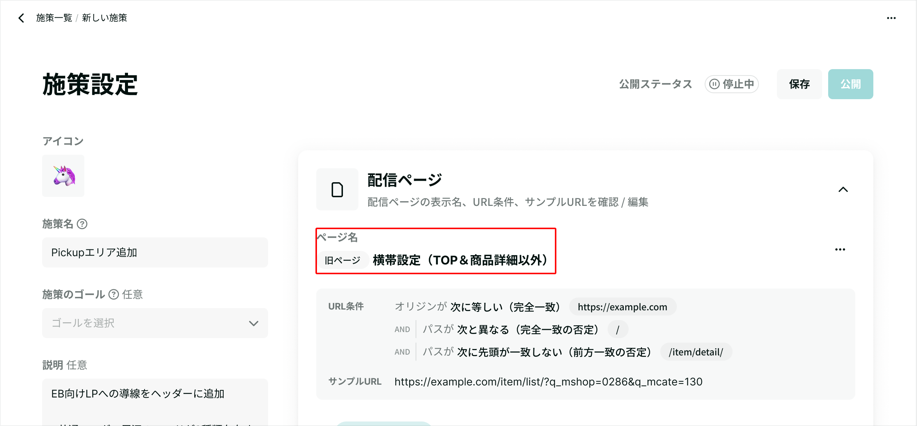Open the ゴールを選択 dropdown
Image resolution: width=917 pixels, height=426 pixels.
point(151,323)
